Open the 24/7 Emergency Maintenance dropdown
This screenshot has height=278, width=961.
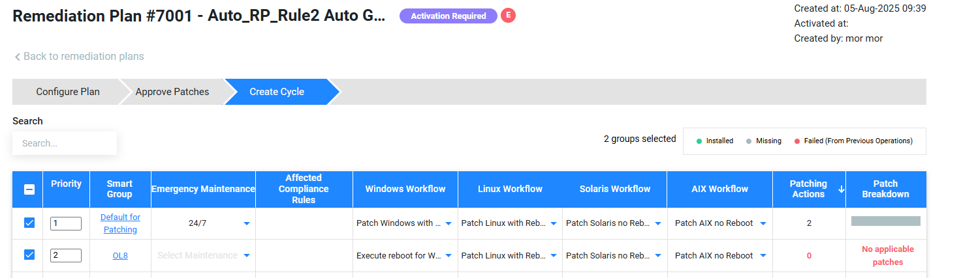[246, 223]
